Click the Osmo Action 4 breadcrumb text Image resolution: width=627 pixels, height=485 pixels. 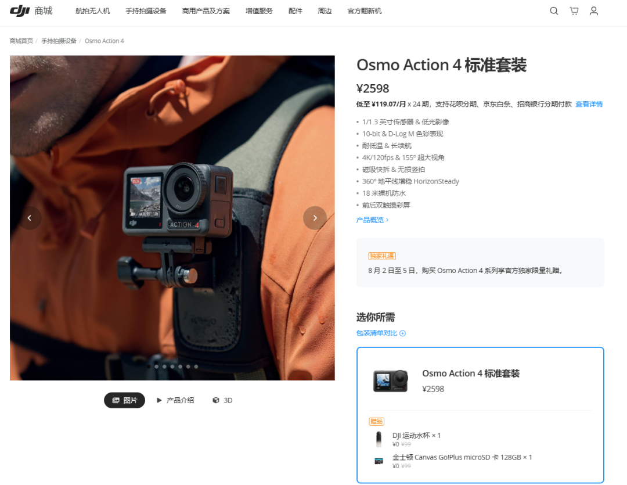point(105,41)
